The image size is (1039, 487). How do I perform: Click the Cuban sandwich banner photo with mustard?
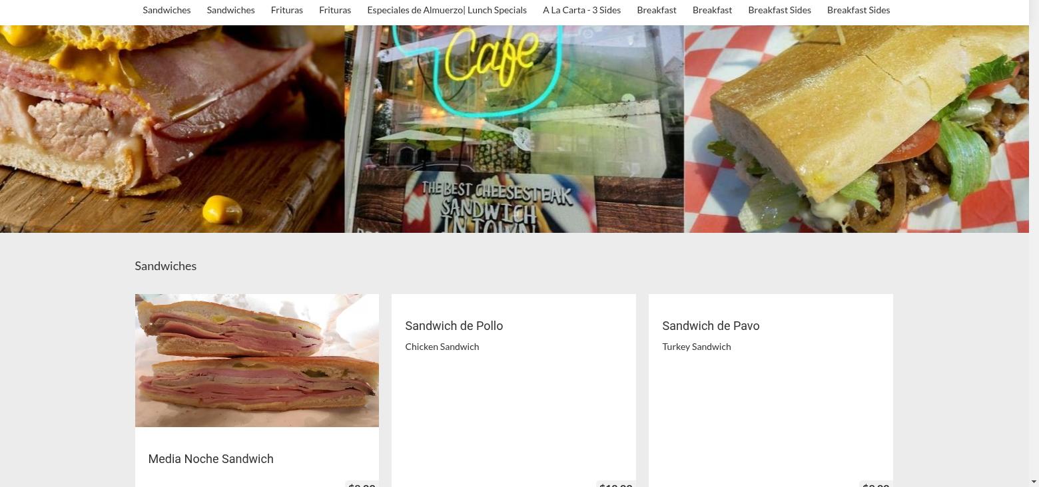[x=172, y=129]
